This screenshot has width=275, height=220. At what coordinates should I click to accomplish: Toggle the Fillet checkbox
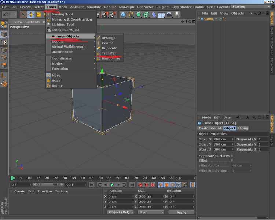click(x=232, y=161)
